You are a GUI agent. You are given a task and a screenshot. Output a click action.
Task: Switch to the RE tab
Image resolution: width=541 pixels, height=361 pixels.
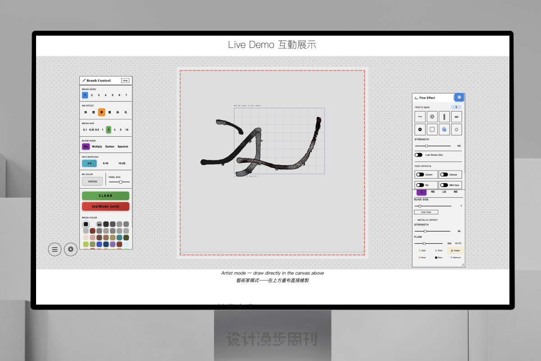tap(433, 192)
